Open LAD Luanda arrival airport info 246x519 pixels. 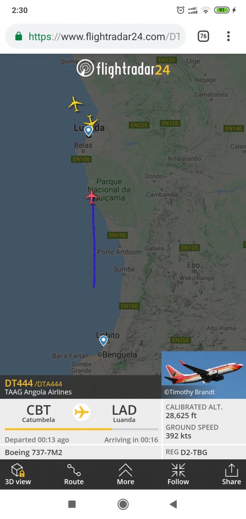124,413
